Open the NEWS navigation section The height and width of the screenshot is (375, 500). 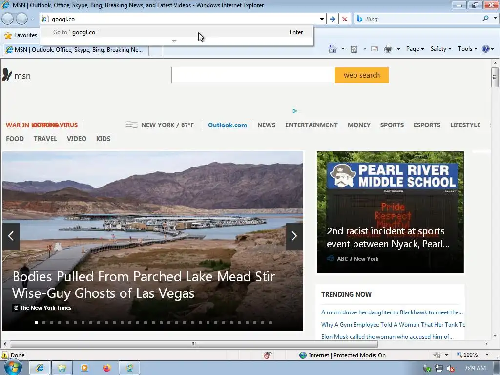click(266, 125)
